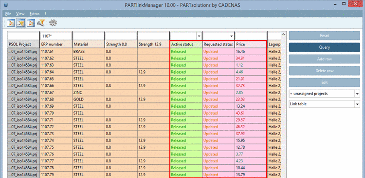Click the Price column header
The width and height of the screenshot is (365, 178).
click(251, 44)
